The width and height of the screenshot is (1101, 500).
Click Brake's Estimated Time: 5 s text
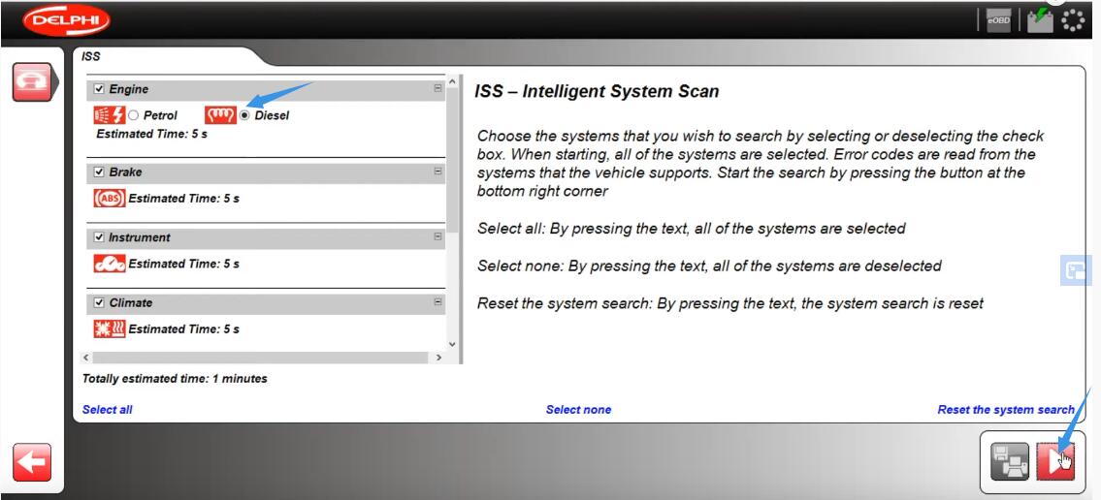point(184,199)
